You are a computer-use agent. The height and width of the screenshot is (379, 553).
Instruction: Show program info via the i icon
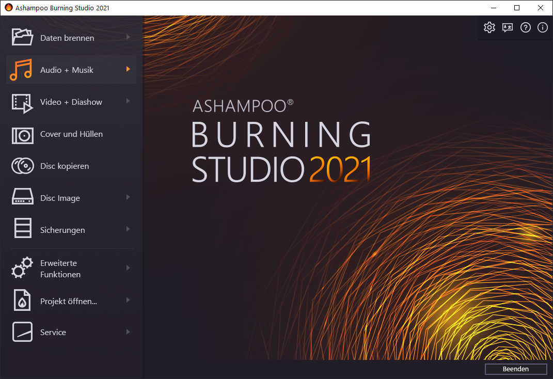(x=543, y=27)
